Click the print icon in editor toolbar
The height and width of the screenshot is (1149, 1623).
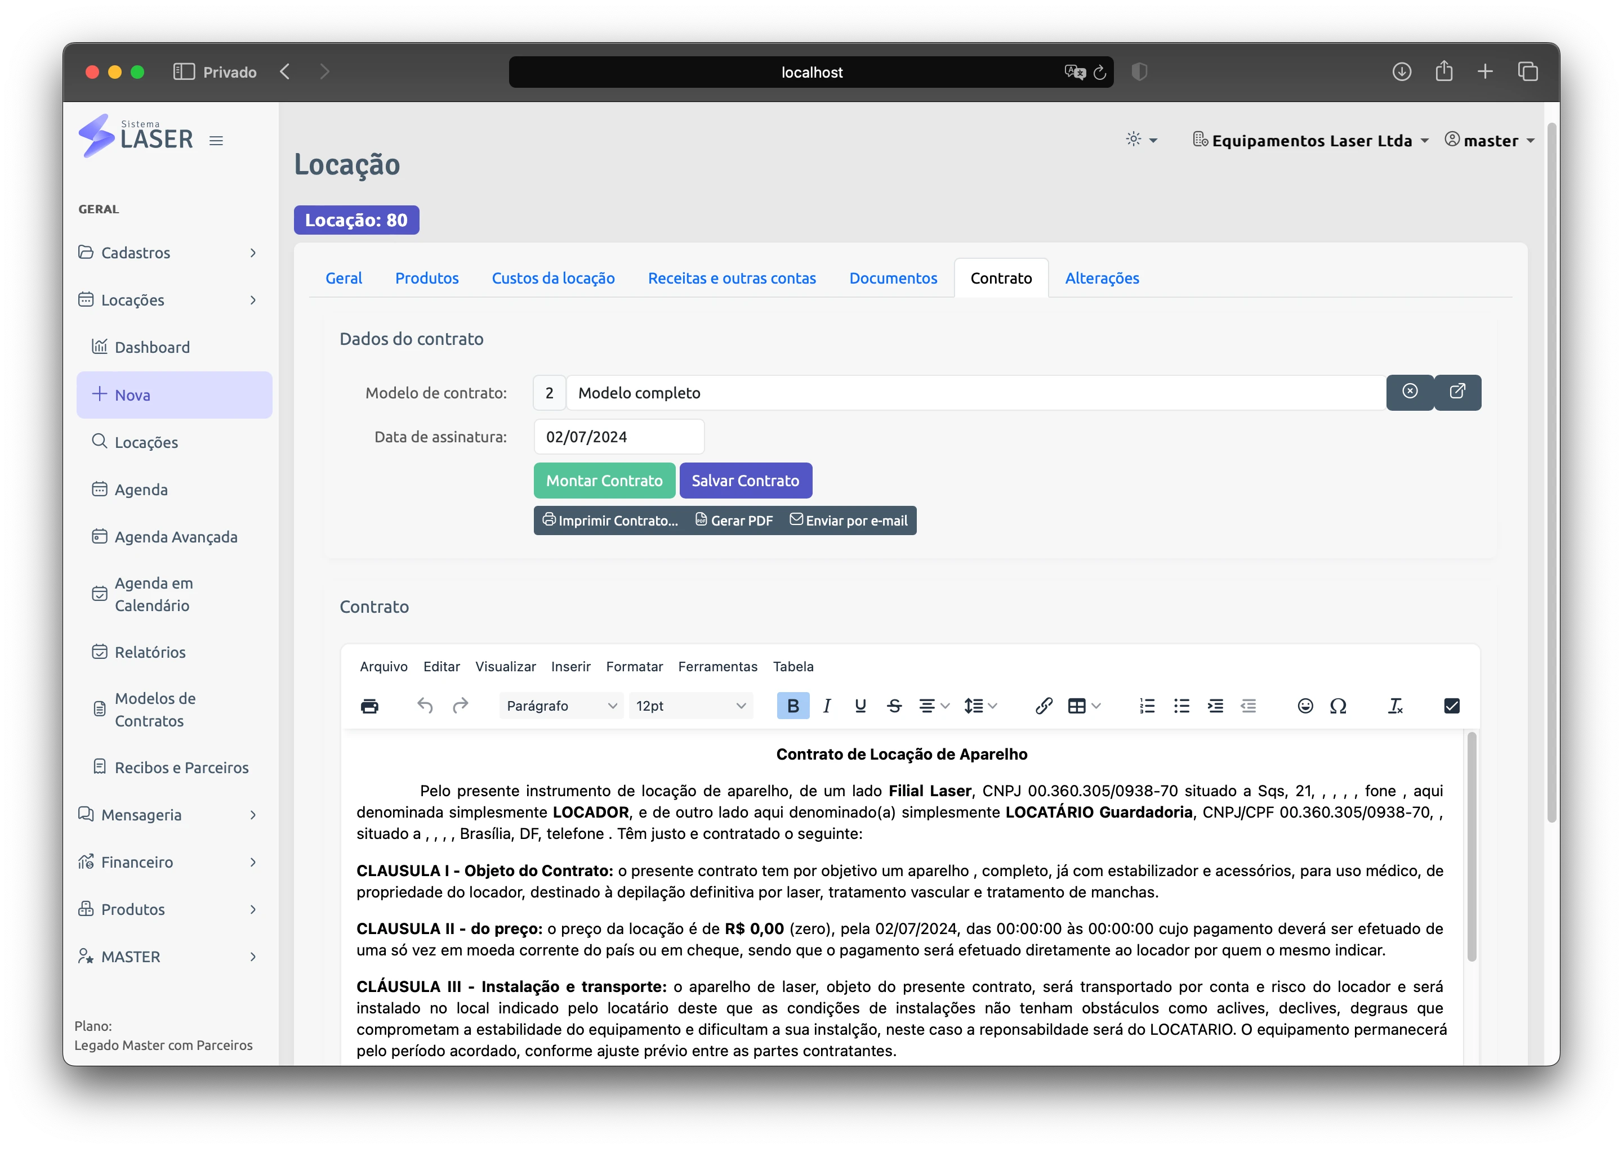point(369,706)
